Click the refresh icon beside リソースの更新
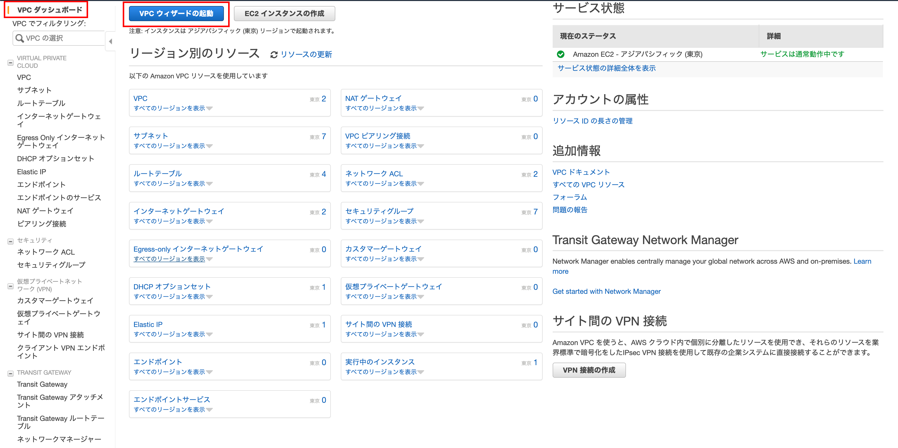Image resolution: width=898 pixels, height=448 pixels. coord(274,55)
